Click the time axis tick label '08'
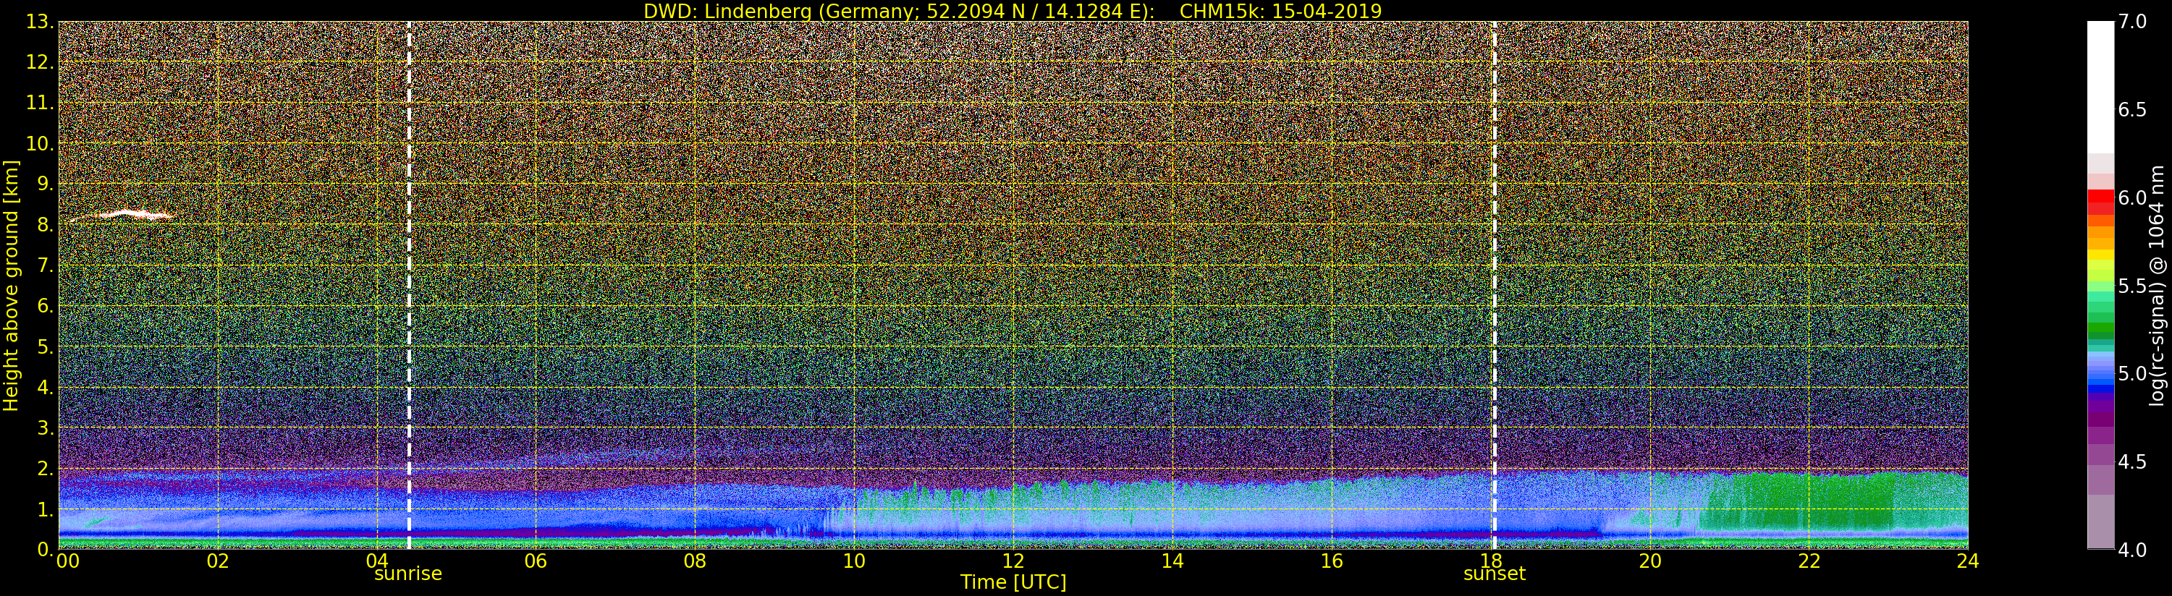Screen dimensions: 2172x596 click(695, 561)
